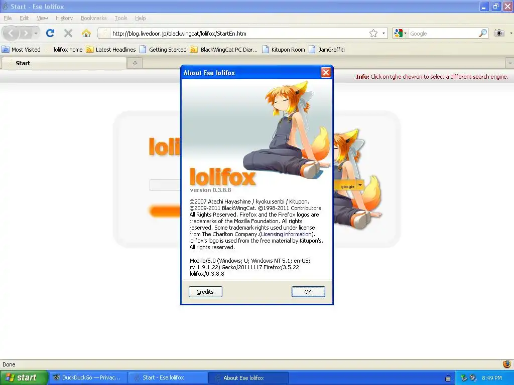The width and height of the screenshot is (514, 385).
Task: Go forward with the Forward arrow button
Action: (x=26, y=33)
